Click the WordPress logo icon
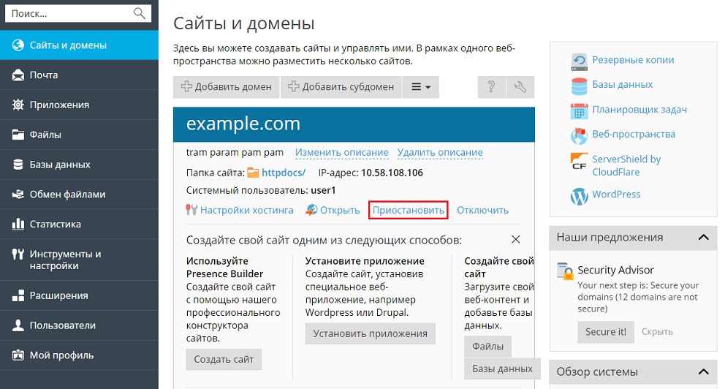 580,196
